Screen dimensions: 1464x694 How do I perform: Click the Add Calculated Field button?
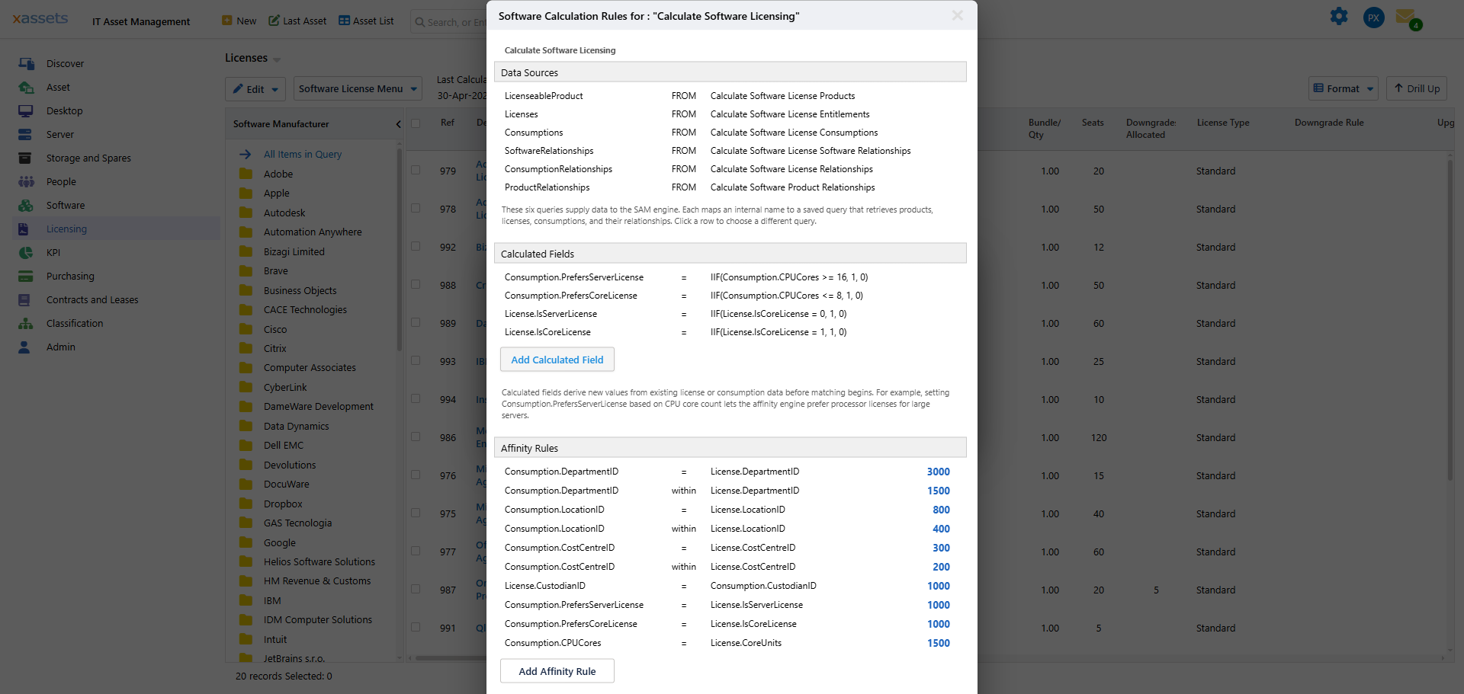557,360
